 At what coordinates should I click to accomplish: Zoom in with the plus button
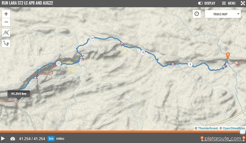tap(6, 14)
